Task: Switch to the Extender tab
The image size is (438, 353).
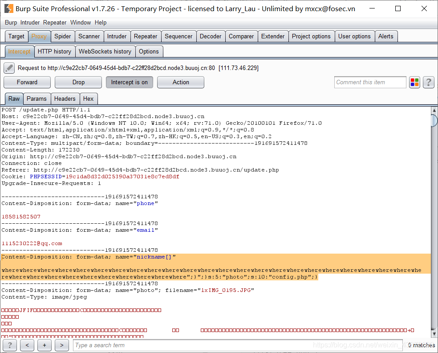Action: [273, 37]
